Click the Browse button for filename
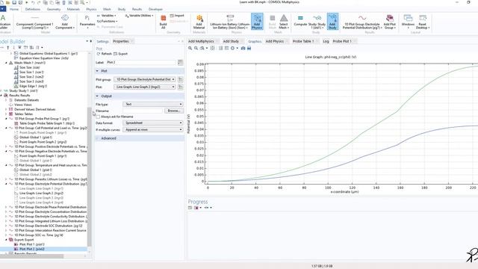Image resolution: width=478 pixels, height=269 pixels. click(173, 111)
